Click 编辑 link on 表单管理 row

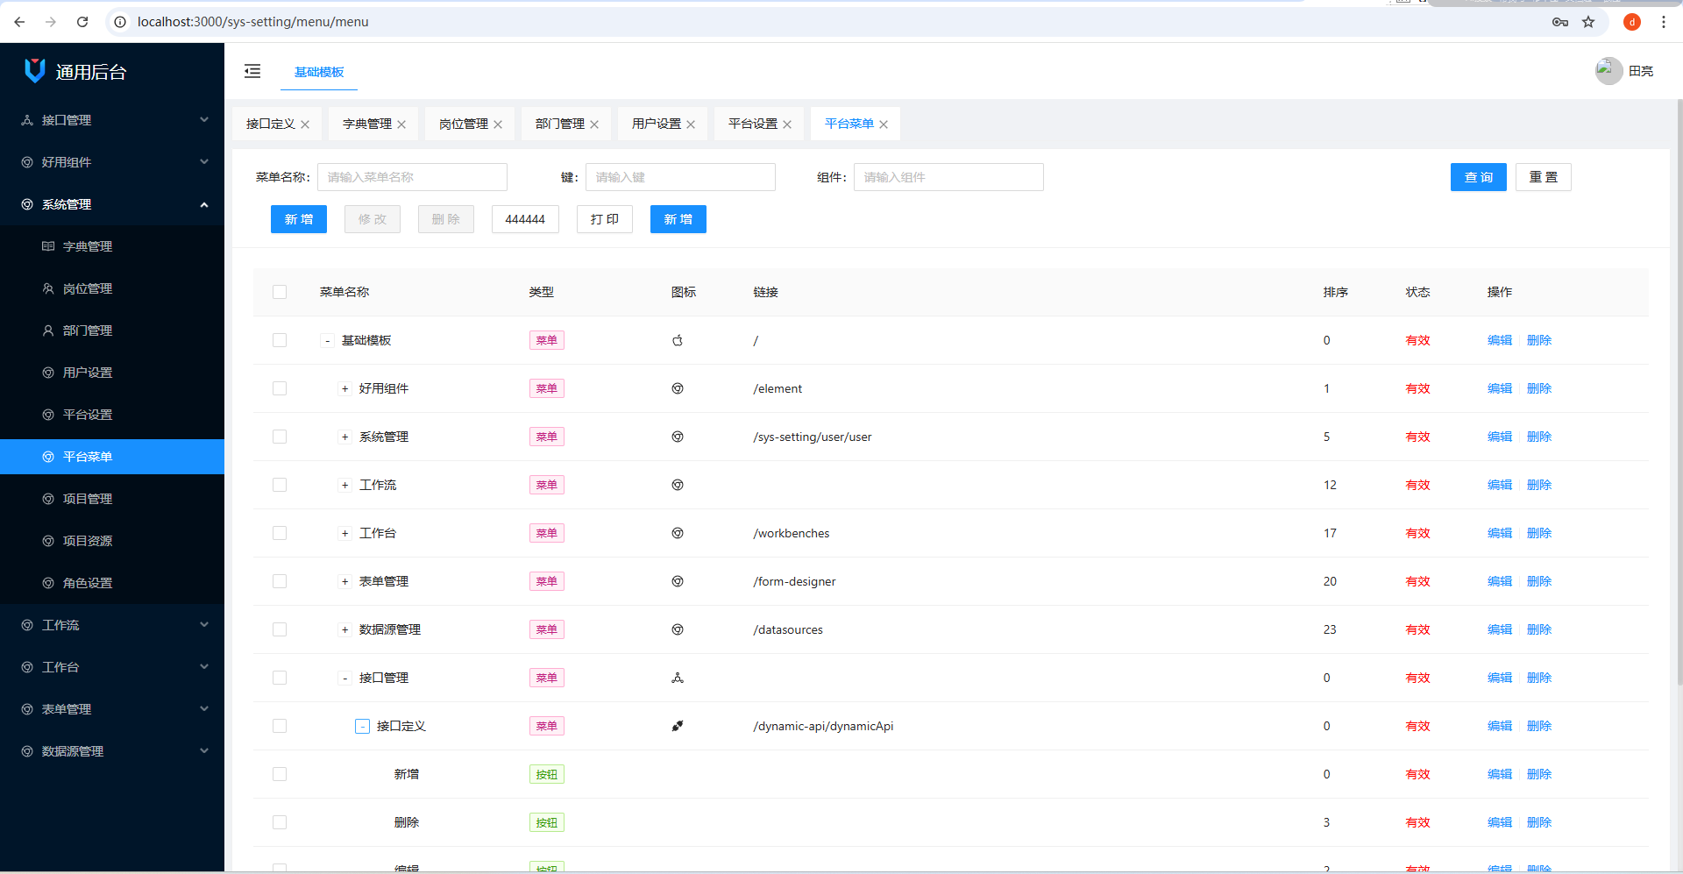click(x=1499, y=580)
